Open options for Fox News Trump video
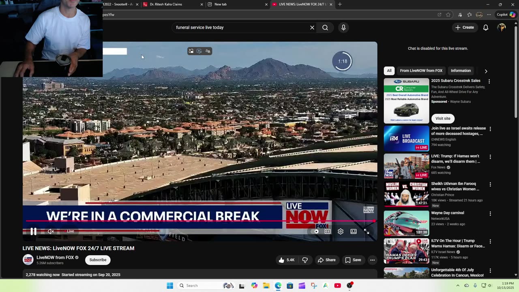The height and width of the screenshot is (292, 519). pos(490,157)
